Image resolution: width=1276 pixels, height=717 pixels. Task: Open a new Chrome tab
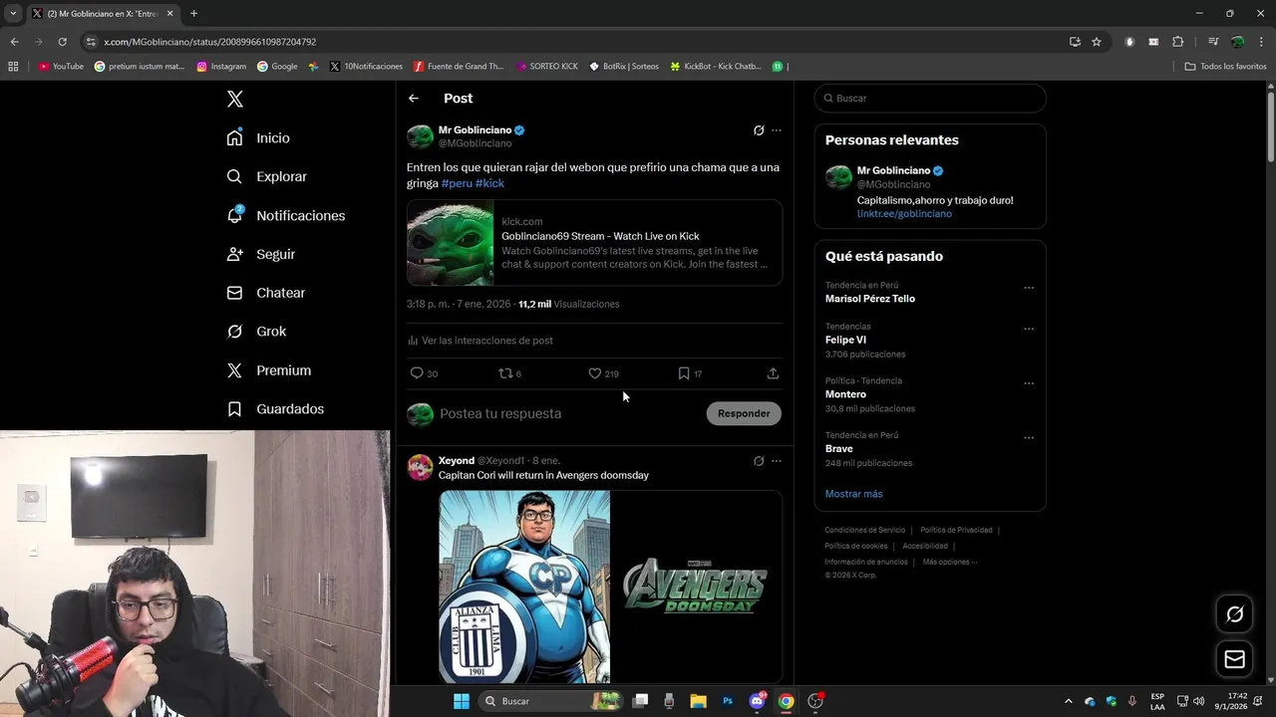click(193, 14)
